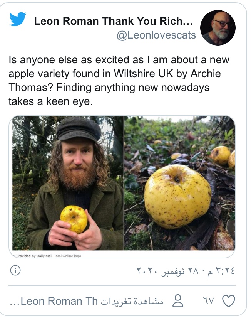
Task: Open Leon Roman's round profile avatar
Action: click(218, 28)
